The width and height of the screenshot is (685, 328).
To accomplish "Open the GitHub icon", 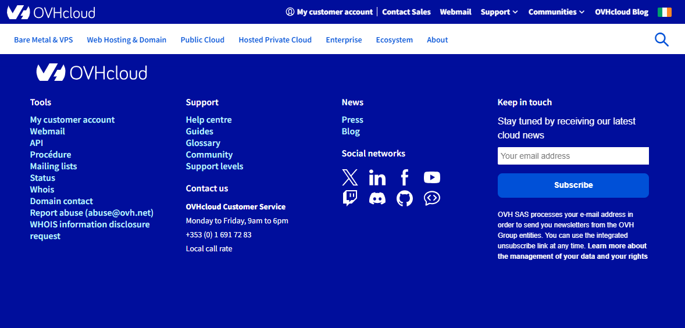I will tap(405, 198).
